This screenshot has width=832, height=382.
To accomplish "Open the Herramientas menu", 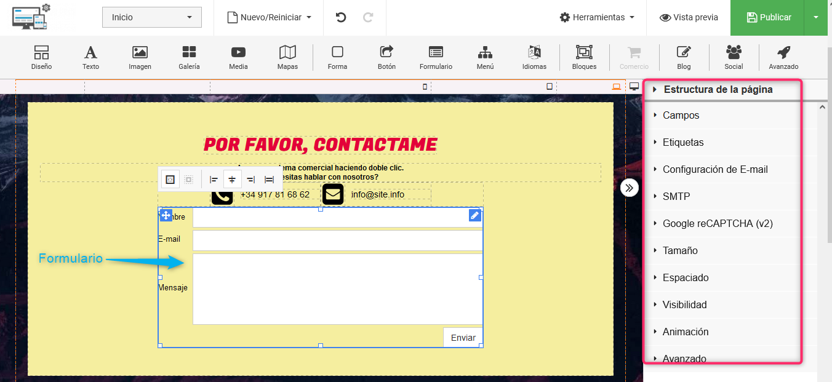I will (597, 17).
